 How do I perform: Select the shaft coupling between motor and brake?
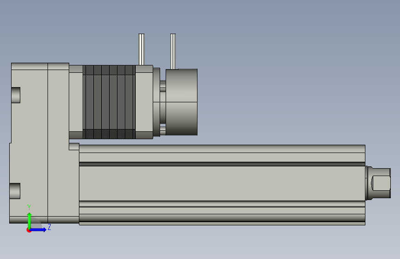[163, 102]
